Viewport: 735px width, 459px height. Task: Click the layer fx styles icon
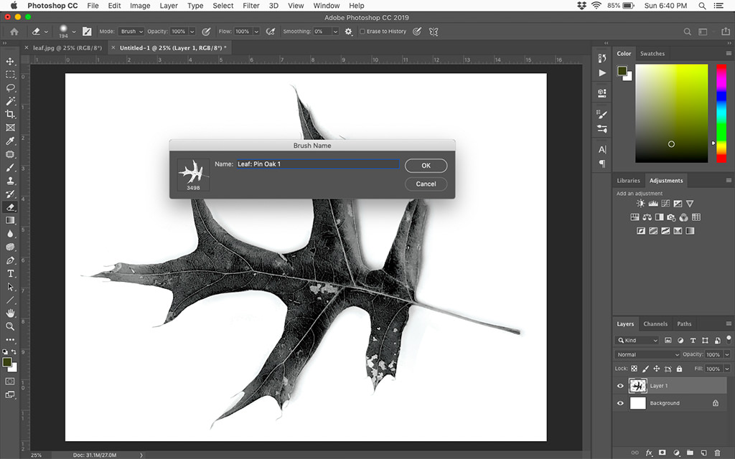click(x=649, y=453)
